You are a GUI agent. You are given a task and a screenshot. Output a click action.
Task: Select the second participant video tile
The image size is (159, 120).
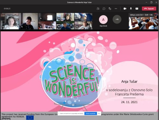point(29,21)
